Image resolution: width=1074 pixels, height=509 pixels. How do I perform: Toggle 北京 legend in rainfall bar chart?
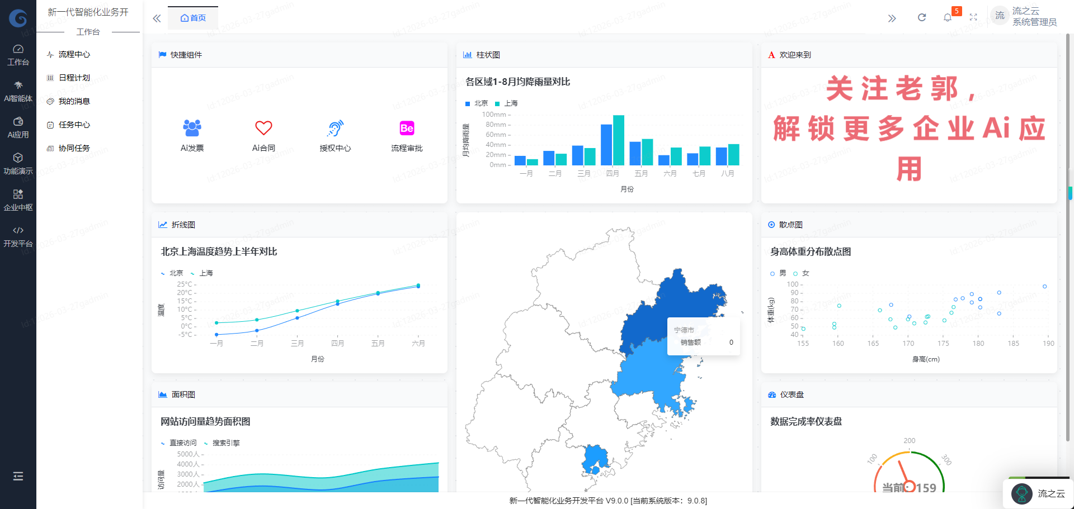(x=477, y=103)
